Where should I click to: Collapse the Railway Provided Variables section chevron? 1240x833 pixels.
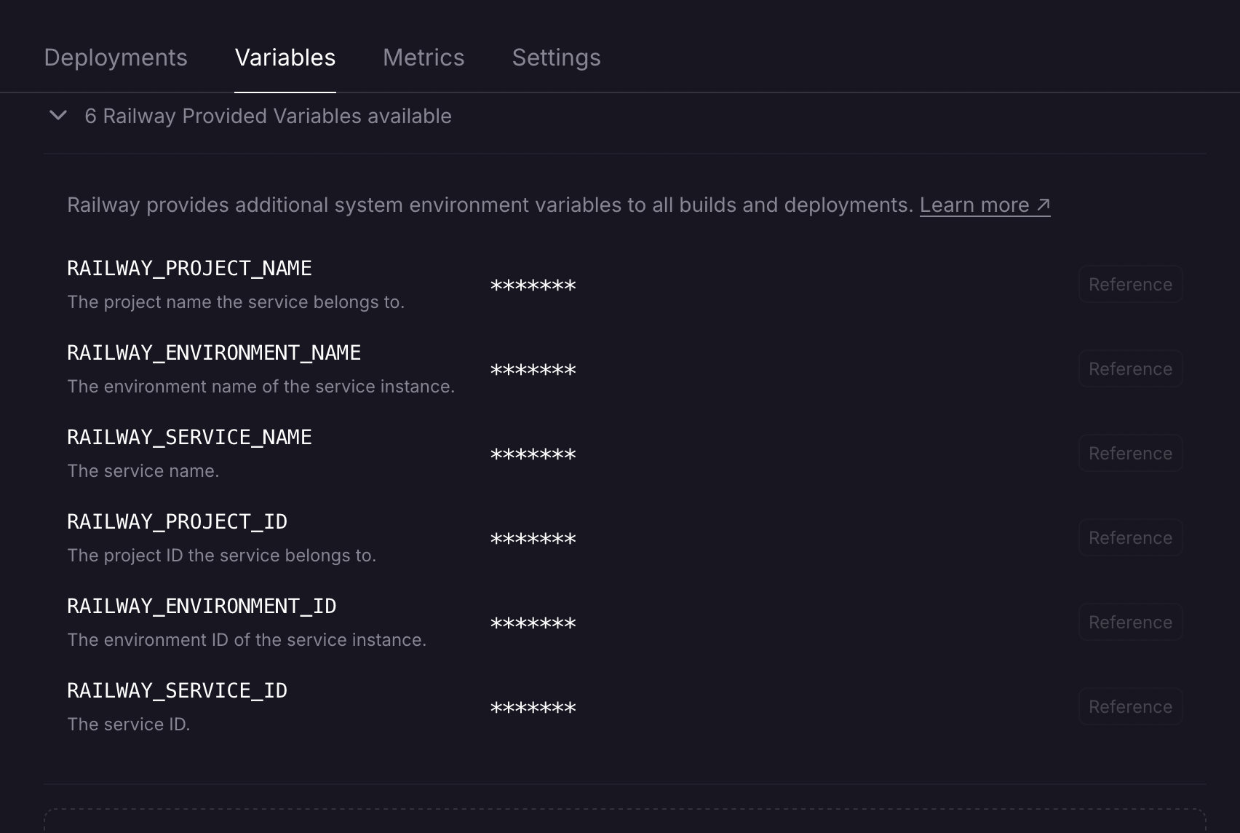point(58,116)
